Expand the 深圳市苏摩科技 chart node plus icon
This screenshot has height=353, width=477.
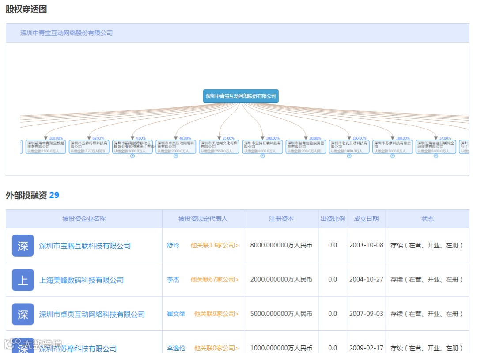393,156
